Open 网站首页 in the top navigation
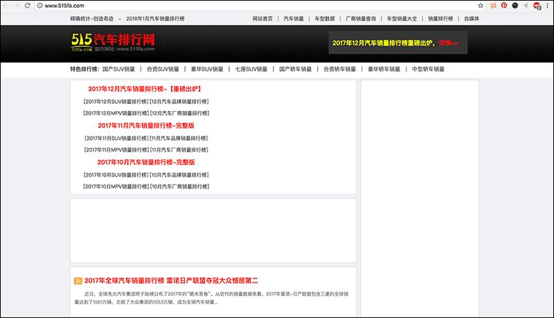This screenshot has height=318, width=554. [262, 19]
